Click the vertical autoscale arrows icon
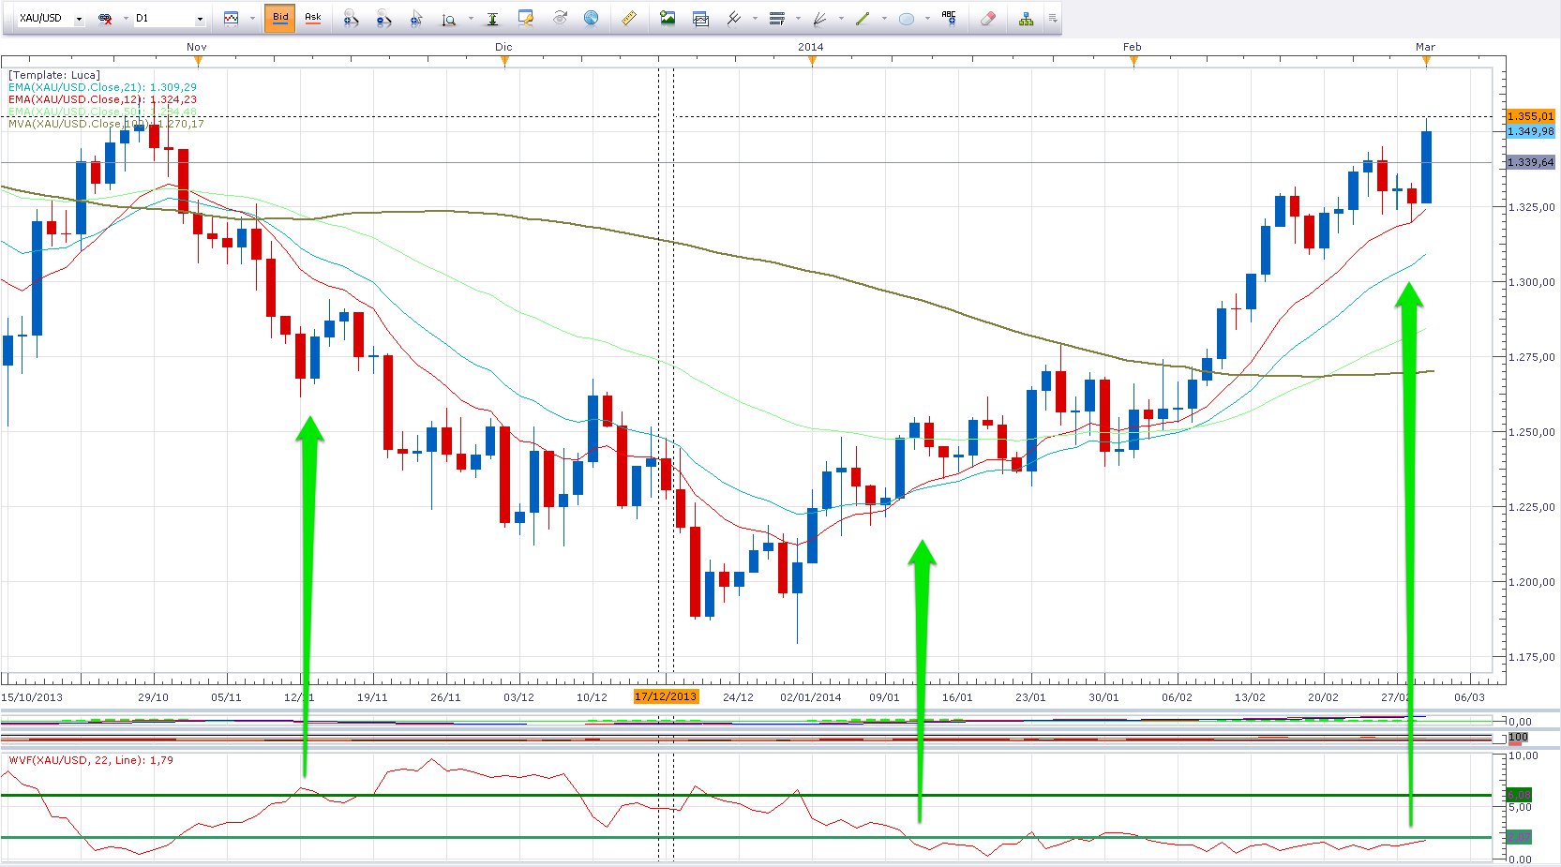The width and height of the screenshot is (1561, 867). click(x=492, y=18)
